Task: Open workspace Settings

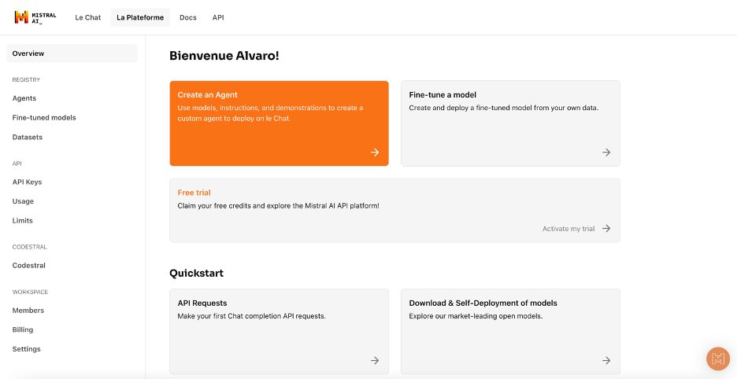Action: tap(26, 349)
